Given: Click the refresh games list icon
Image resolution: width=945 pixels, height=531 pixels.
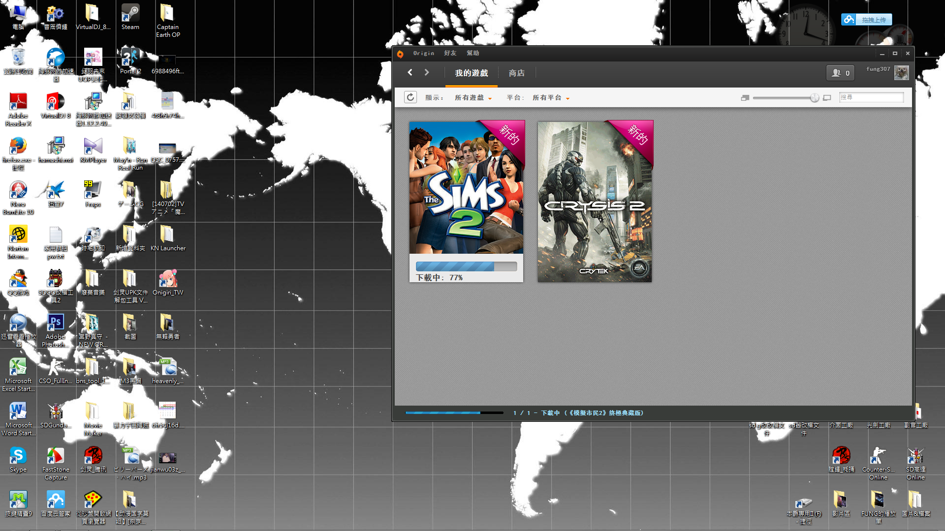Looking at the screenshot, I should [410, 97].
